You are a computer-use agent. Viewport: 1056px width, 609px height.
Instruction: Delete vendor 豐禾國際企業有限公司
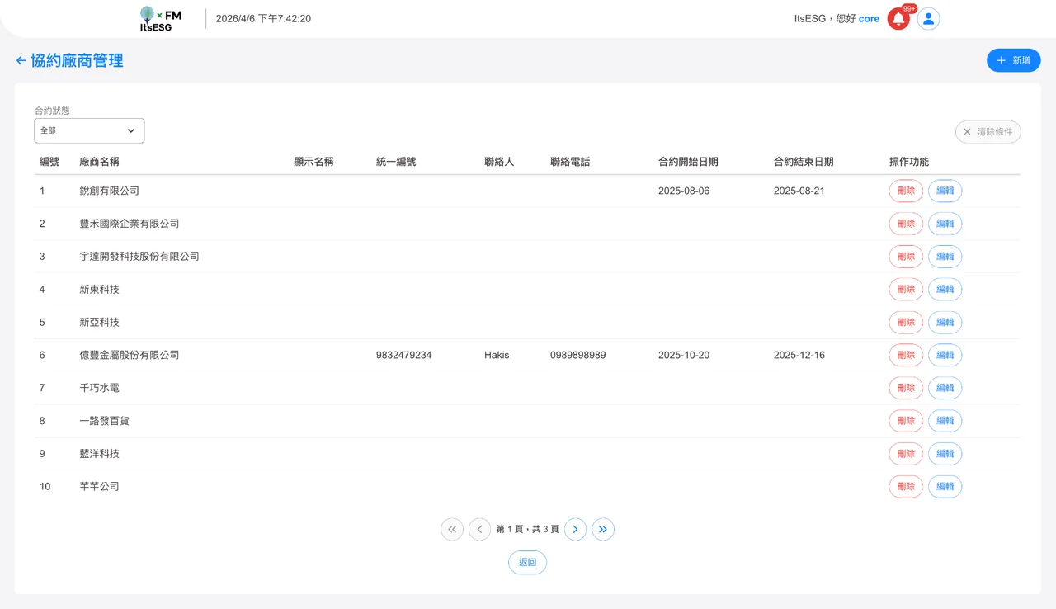coord(906,224)
